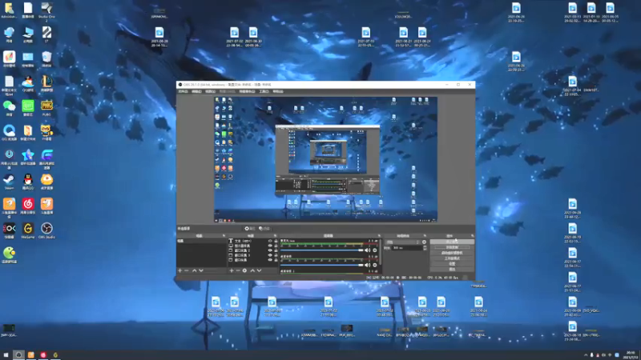Open transition properties gear icon
Image resolution: width=641 pixels, height=360 pixels.
425,242
